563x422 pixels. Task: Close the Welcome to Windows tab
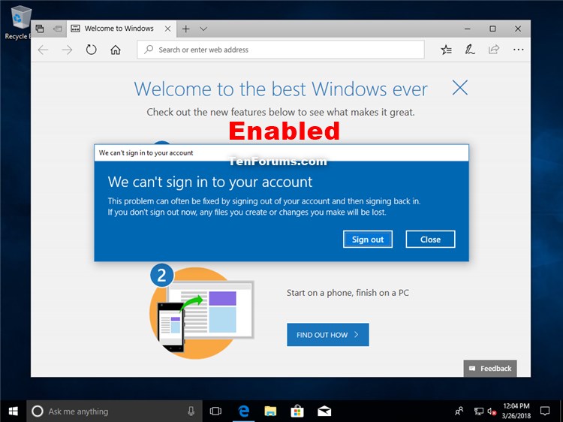pos(167,29)
